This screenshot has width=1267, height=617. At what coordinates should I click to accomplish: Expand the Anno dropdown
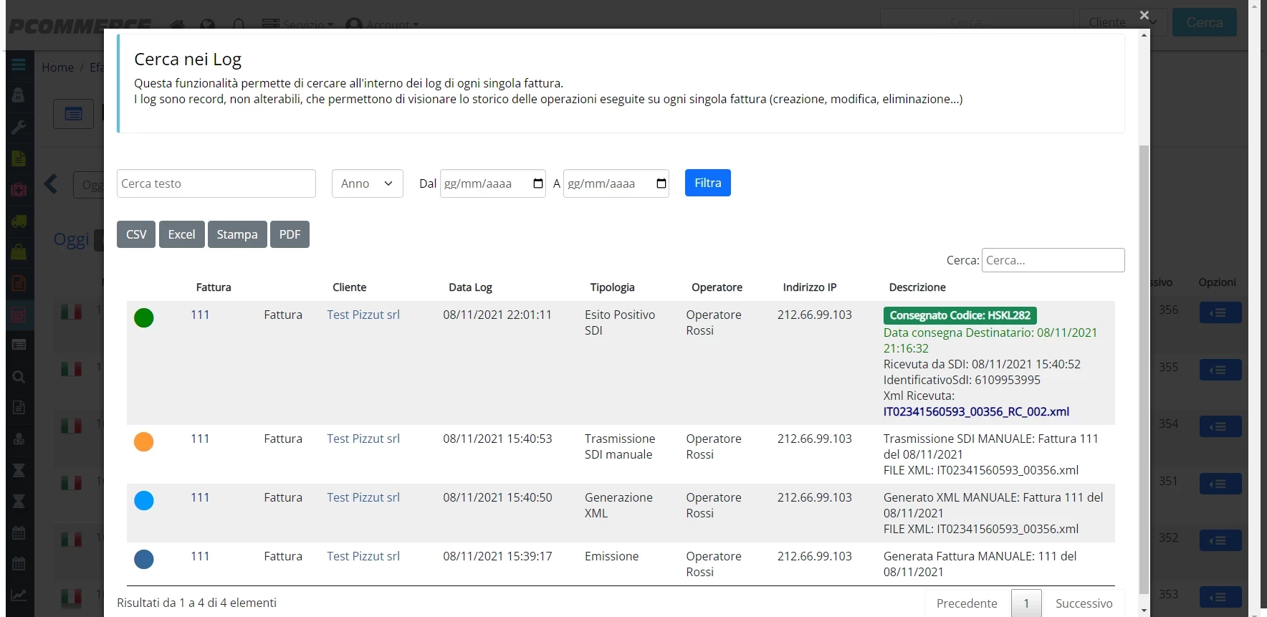click(x=368, y=183)
